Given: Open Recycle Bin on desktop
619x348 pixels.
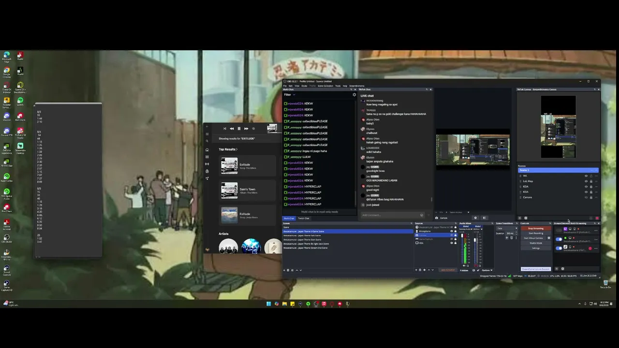Looking at the screenshot, I should pyautogui.click(x=605, y=284).
